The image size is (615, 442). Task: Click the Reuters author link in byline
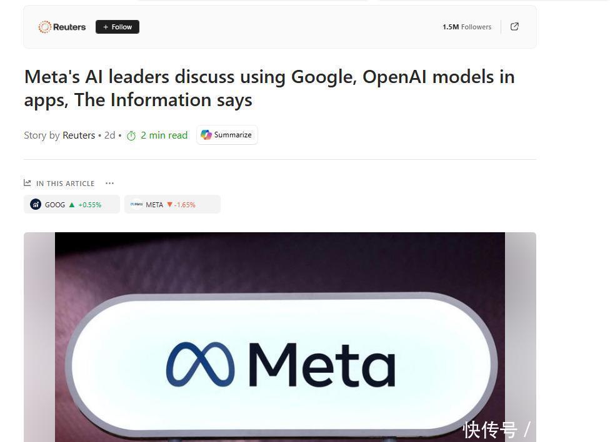pos(79,135)
